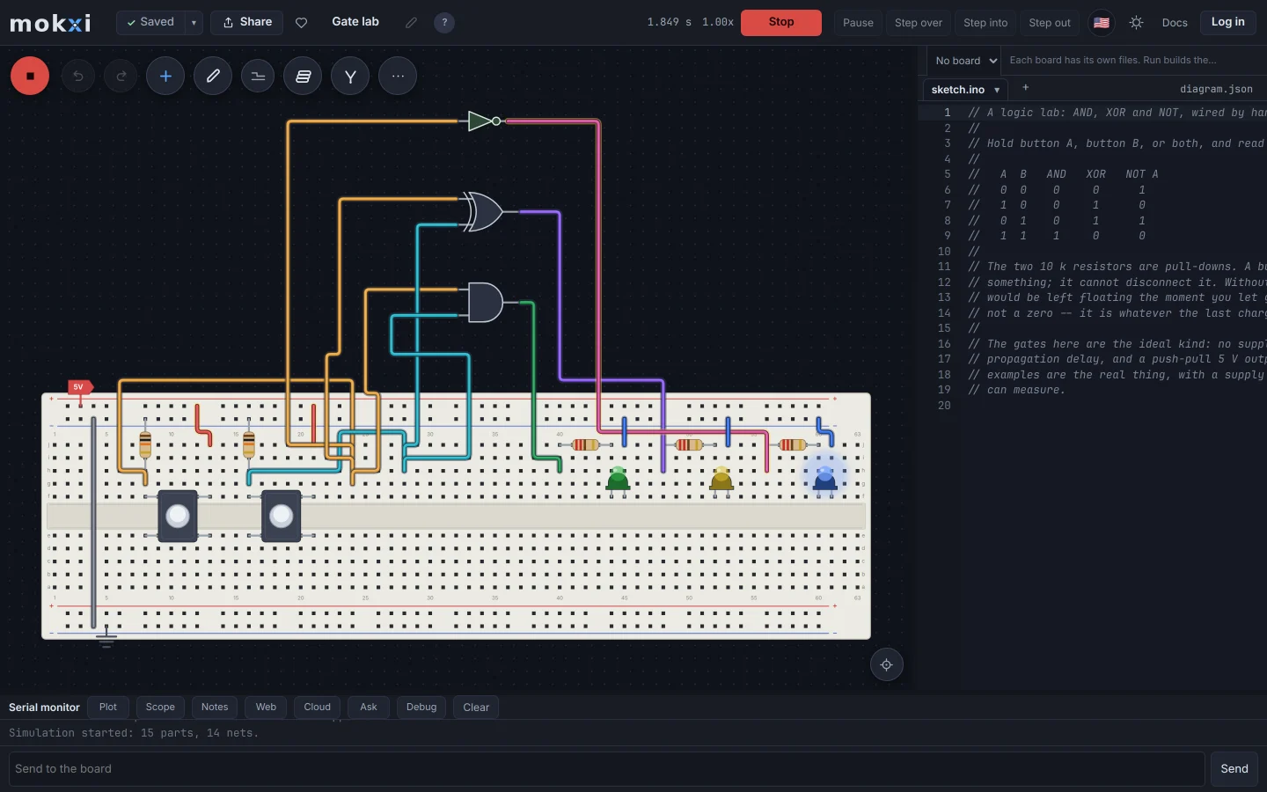Rename project using pencil icon beside Gate lab
The width and height of the screenshot is (1267, 792).
[x=411, y=23]
